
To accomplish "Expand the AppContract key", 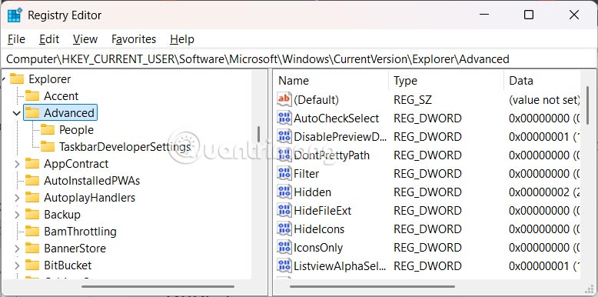I will point(17,164).
